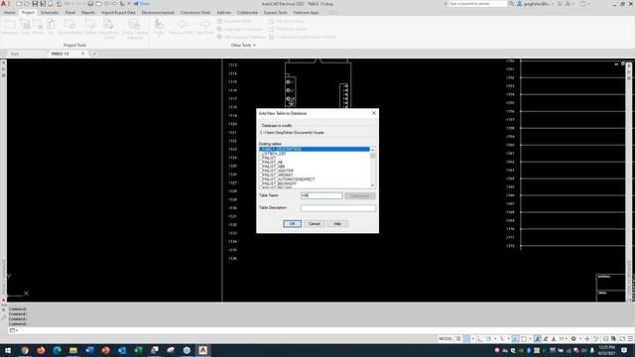Click the Save icon in quick access toolbar

pos(35,4)
